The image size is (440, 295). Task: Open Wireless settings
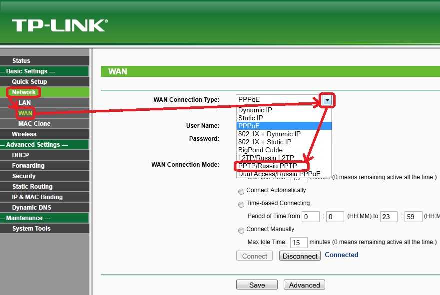point(24,134)
